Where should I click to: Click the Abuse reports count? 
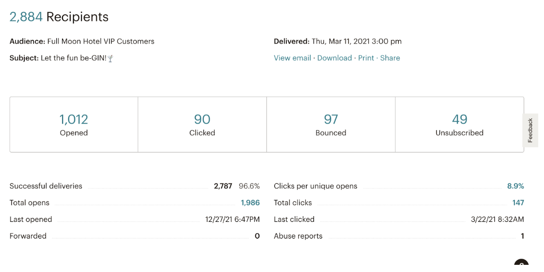pos(522,236)
